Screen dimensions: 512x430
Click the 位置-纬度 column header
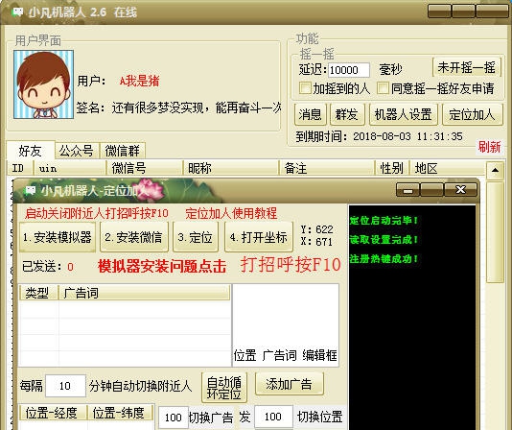click(x=121, y=413)
